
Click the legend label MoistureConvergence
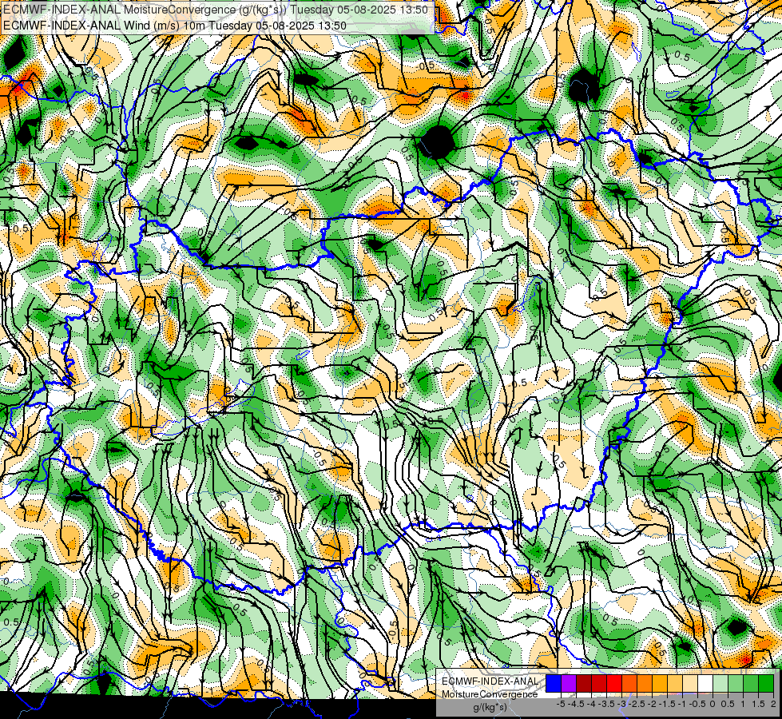point(490,694)
